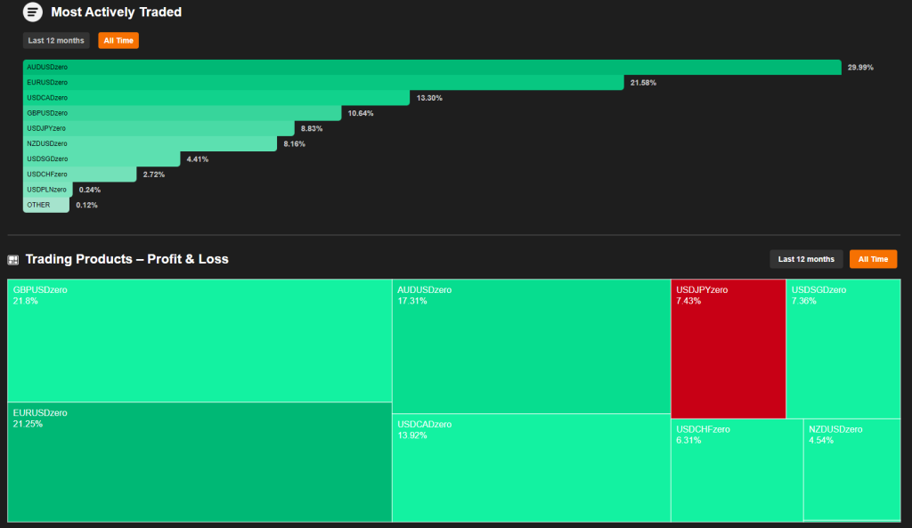Select the GBPUSDzero 10.64% bar
The width and height of the screenshot is (912, 528).
tap(182, 113)
